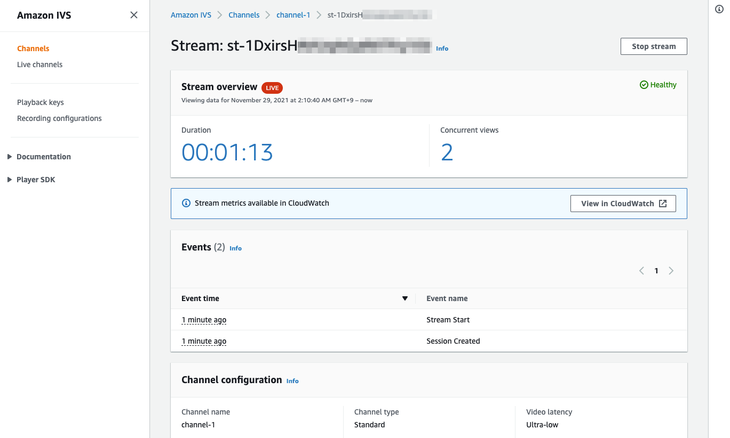Image resolution: width=730 pixels, height=438 pixels.
Task: Follow the Amazon IVS breadcrumb link
Action: pyautogui.click(x=191, y=15)
